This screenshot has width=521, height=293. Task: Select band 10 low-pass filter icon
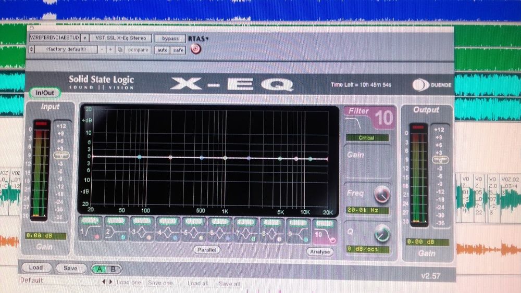325,235
